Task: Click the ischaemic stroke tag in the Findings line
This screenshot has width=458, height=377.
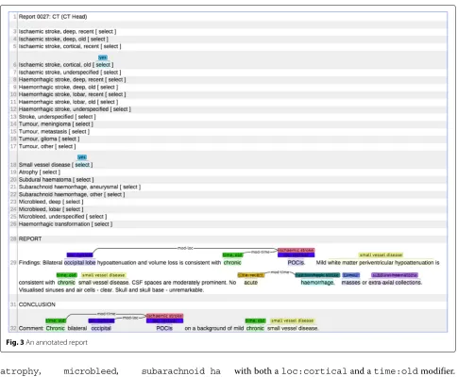Action: [x=297, y=251]
